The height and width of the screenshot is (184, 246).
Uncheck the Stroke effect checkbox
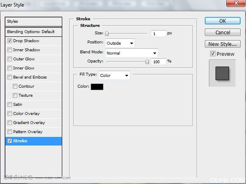(x=9, y=141)
